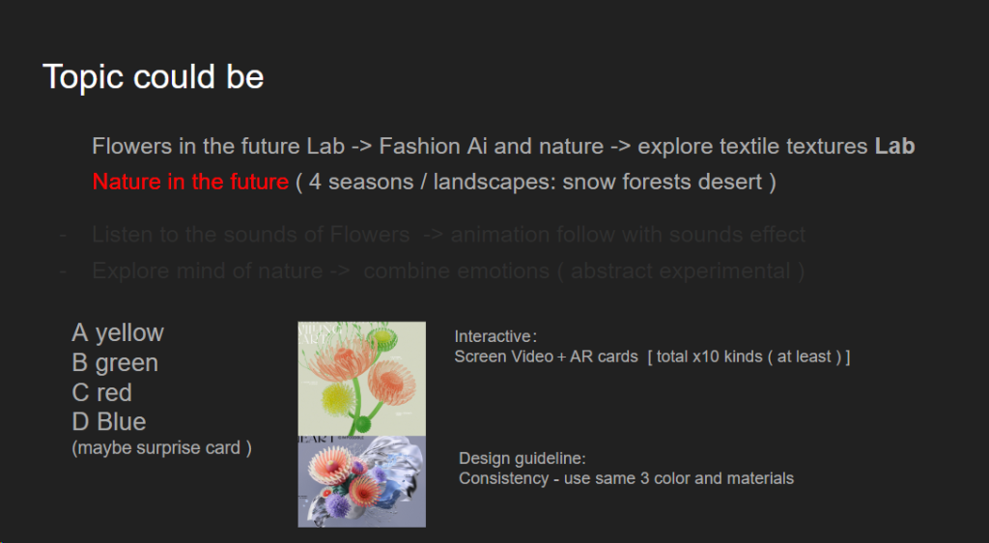
Task: Click the 'Design guideline:' heading
Action: [x=523, y=458]
